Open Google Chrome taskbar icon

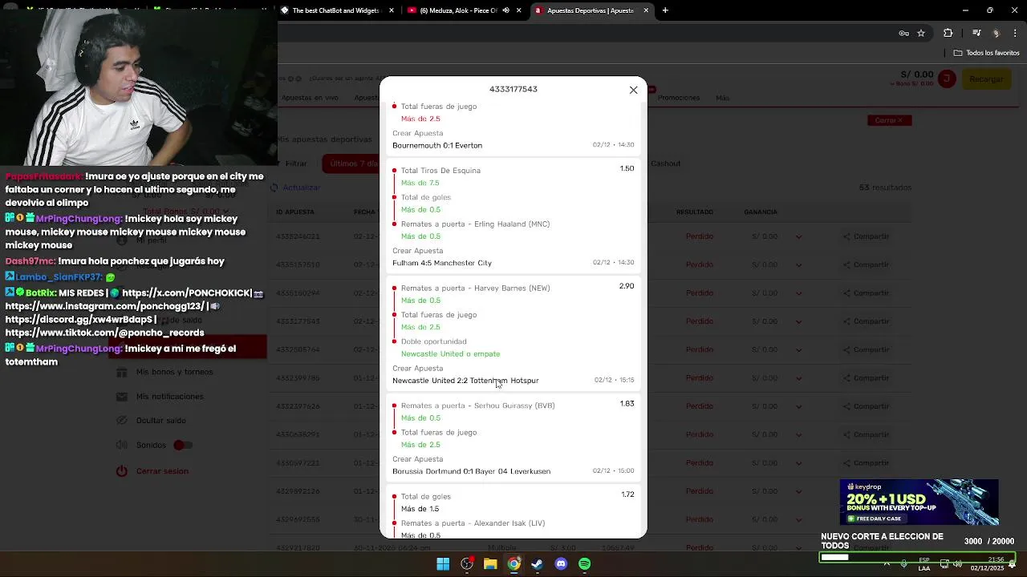pos(513,564)
